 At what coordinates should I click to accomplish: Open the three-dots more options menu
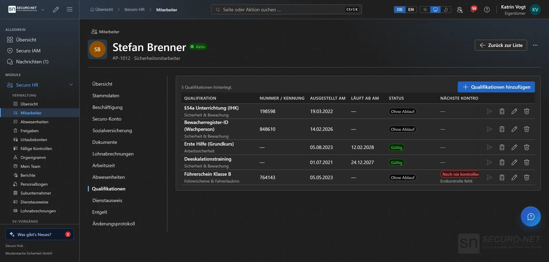coord(535,45)
